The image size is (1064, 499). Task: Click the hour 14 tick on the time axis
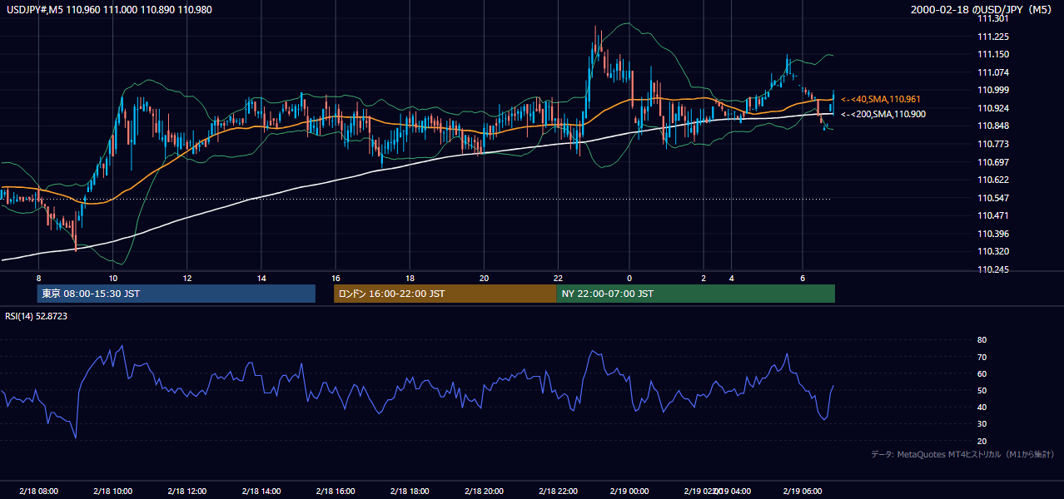pos(261,278)
